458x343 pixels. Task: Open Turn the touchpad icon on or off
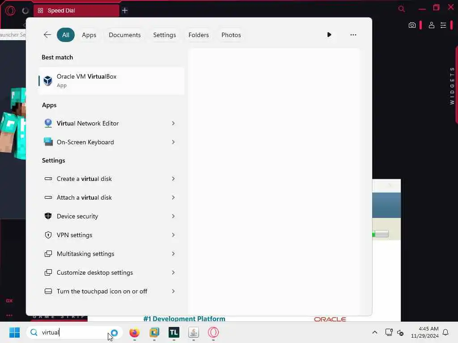point(111,291)
